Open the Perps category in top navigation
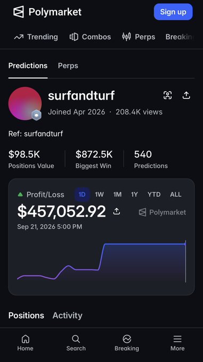The image size is (203, 362). click(x=139, y=37)
